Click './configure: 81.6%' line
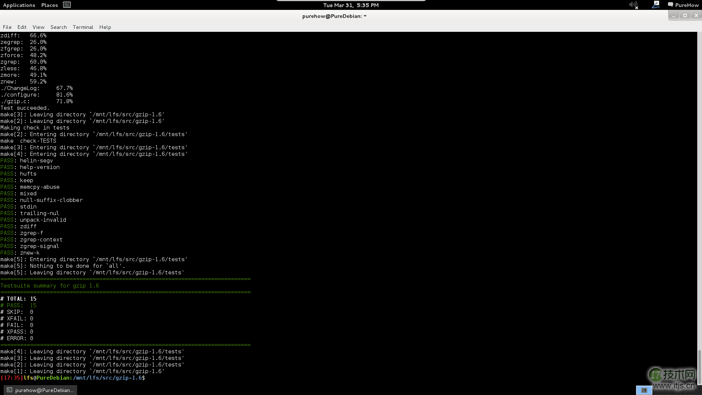The height and width of the screenshot is (395, 702). coord(37,95)
